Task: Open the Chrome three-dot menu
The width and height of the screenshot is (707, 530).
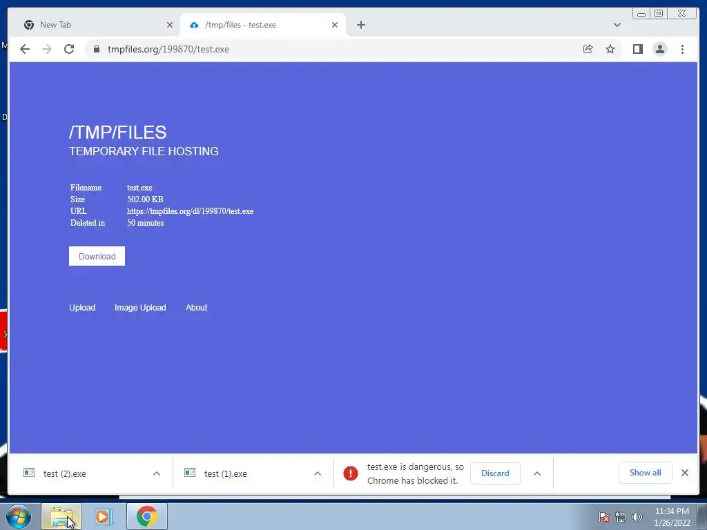Action: 682,49
